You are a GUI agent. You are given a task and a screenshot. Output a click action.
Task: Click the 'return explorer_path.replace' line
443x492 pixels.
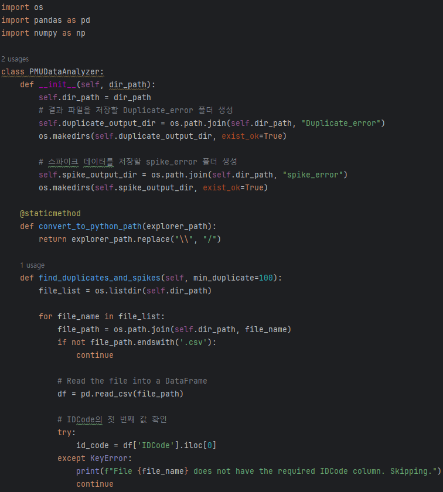(130, 239)
